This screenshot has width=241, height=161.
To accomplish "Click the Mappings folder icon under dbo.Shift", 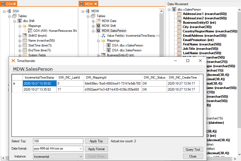I will 25,26.
